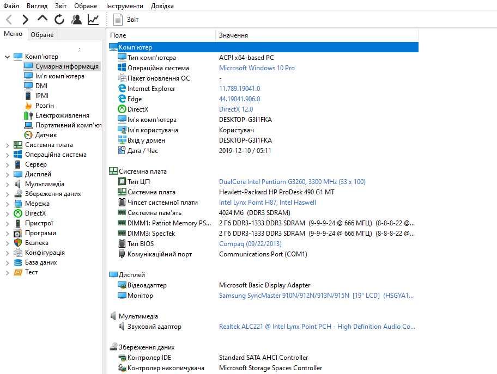
Task: Select the Standard SATA AHCI Controller value
Action: coord(263,358)
